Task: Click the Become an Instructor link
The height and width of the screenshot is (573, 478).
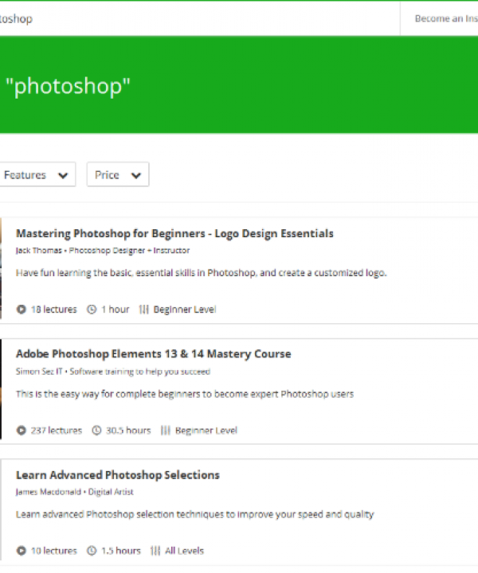Action: point(446,18)
